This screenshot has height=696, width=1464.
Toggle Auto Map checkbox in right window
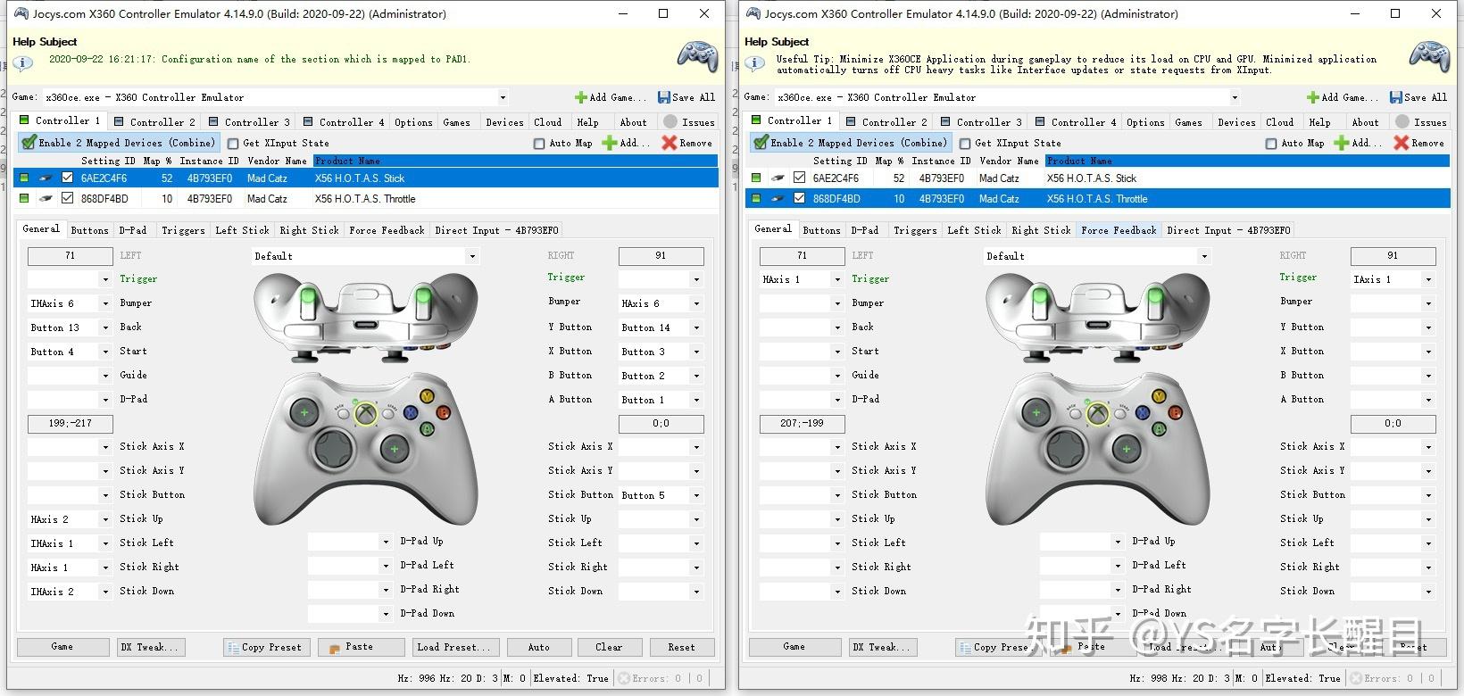1271,144
